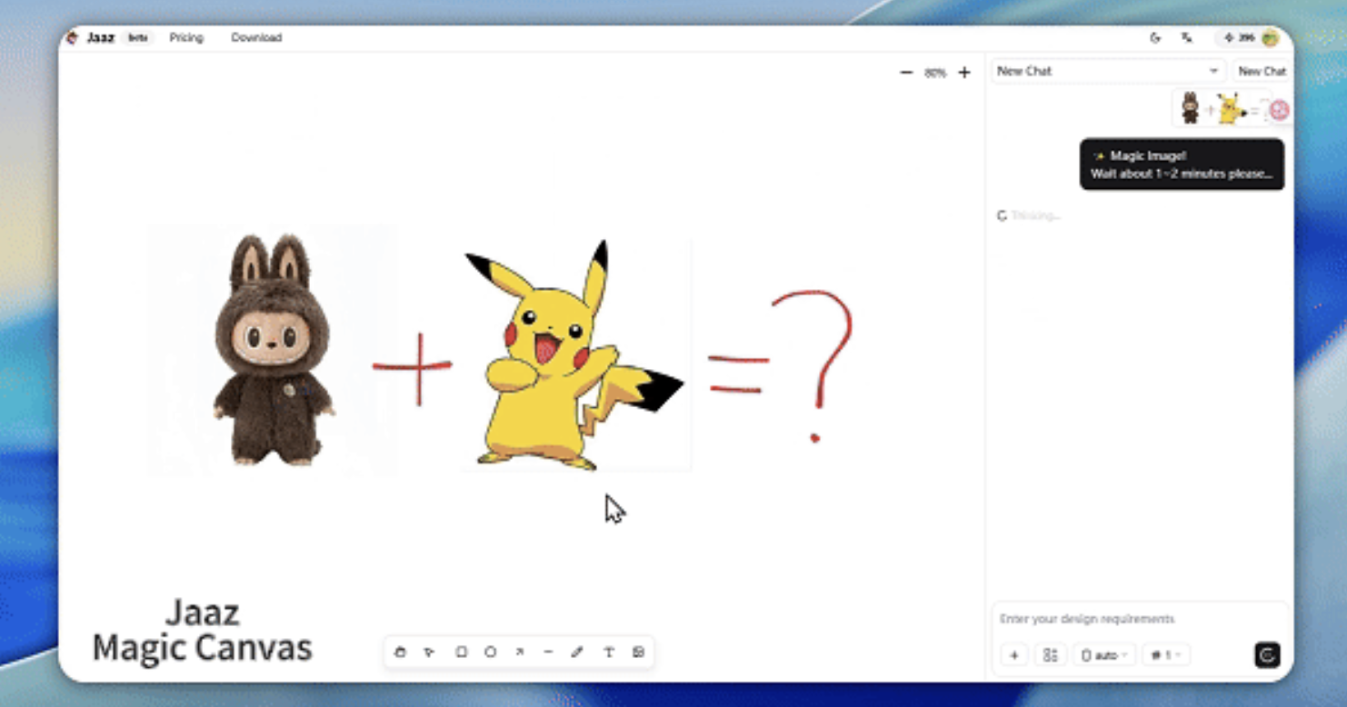Viewport: 1347px width, 707px height.
Task: Zoom in the canvas with plus
Action: coord(964,73)
